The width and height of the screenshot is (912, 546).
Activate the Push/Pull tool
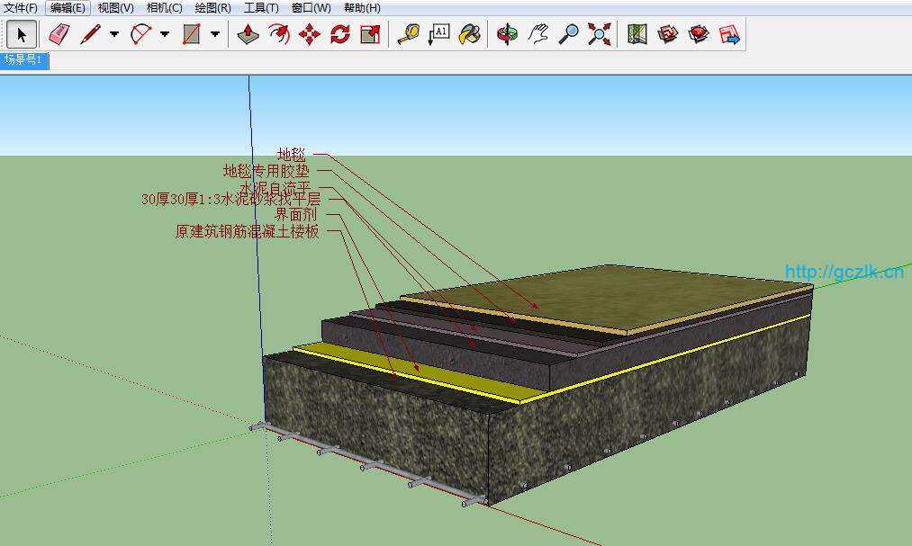[248, 35]
